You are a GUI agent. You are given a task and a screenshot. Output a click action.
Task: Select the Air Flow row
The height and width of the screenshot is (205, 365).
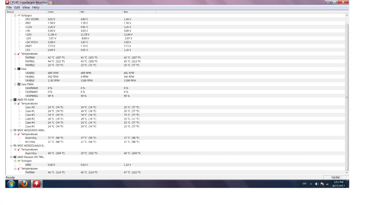(x=176, y=142)
